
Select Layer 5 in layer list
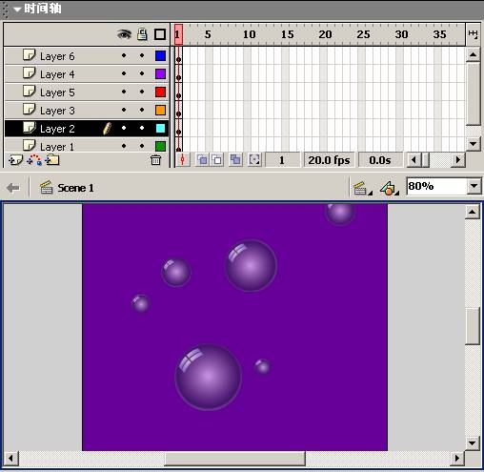[x=87, y=92]
